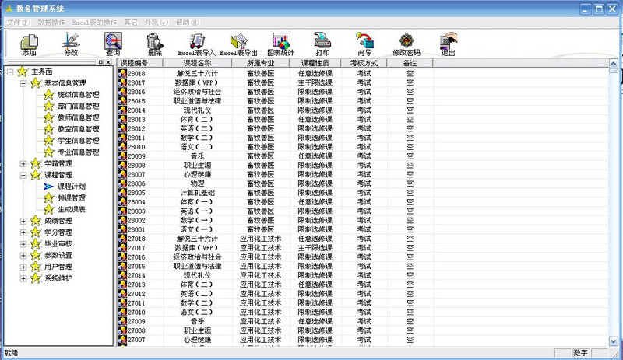Open the 文件(F) menu
623x360 pixels.
click(18, 23)
